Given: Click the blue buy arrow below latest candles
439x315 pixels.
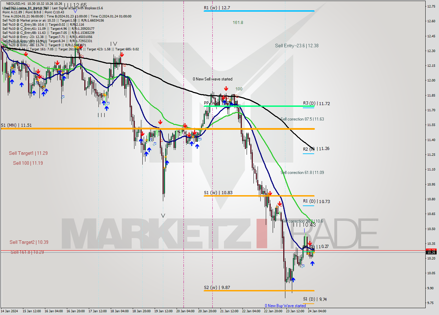Looking at the screenshot, I should click(x=312, y=263).
